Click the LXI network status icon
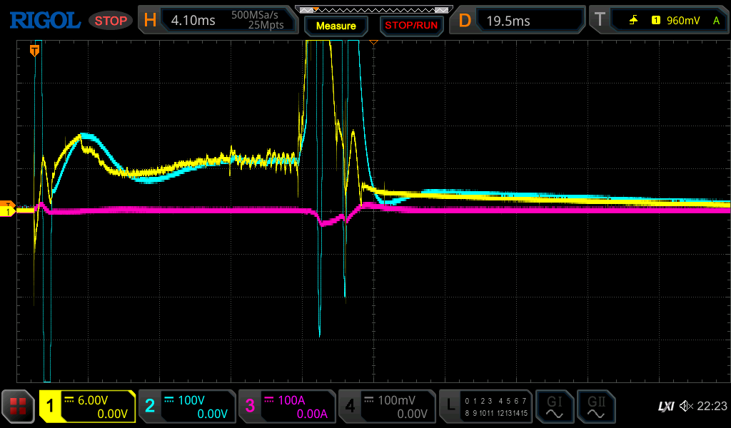 click(665, 407)
